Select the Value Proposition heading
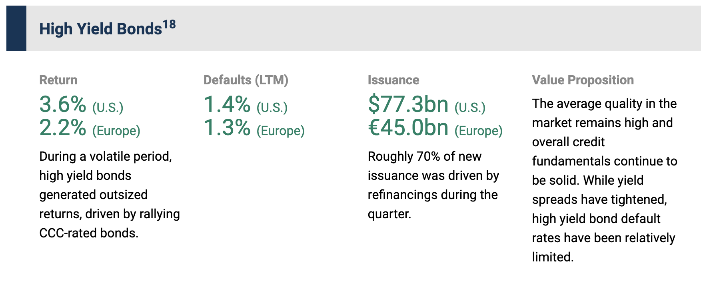Viewport: 707px width, 287px height. point(583,80)
